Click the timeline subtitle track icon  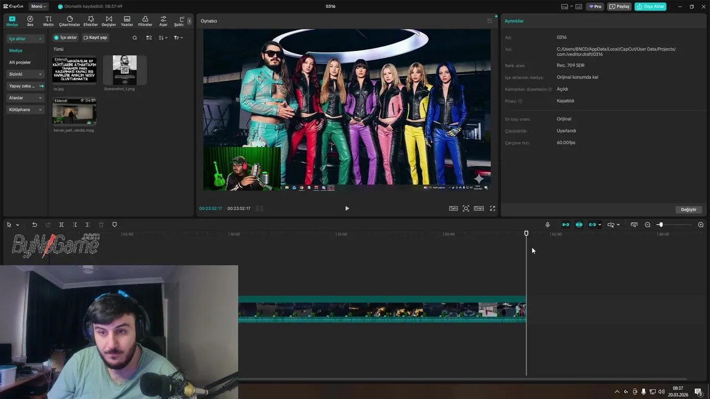[x=634, y=224]
